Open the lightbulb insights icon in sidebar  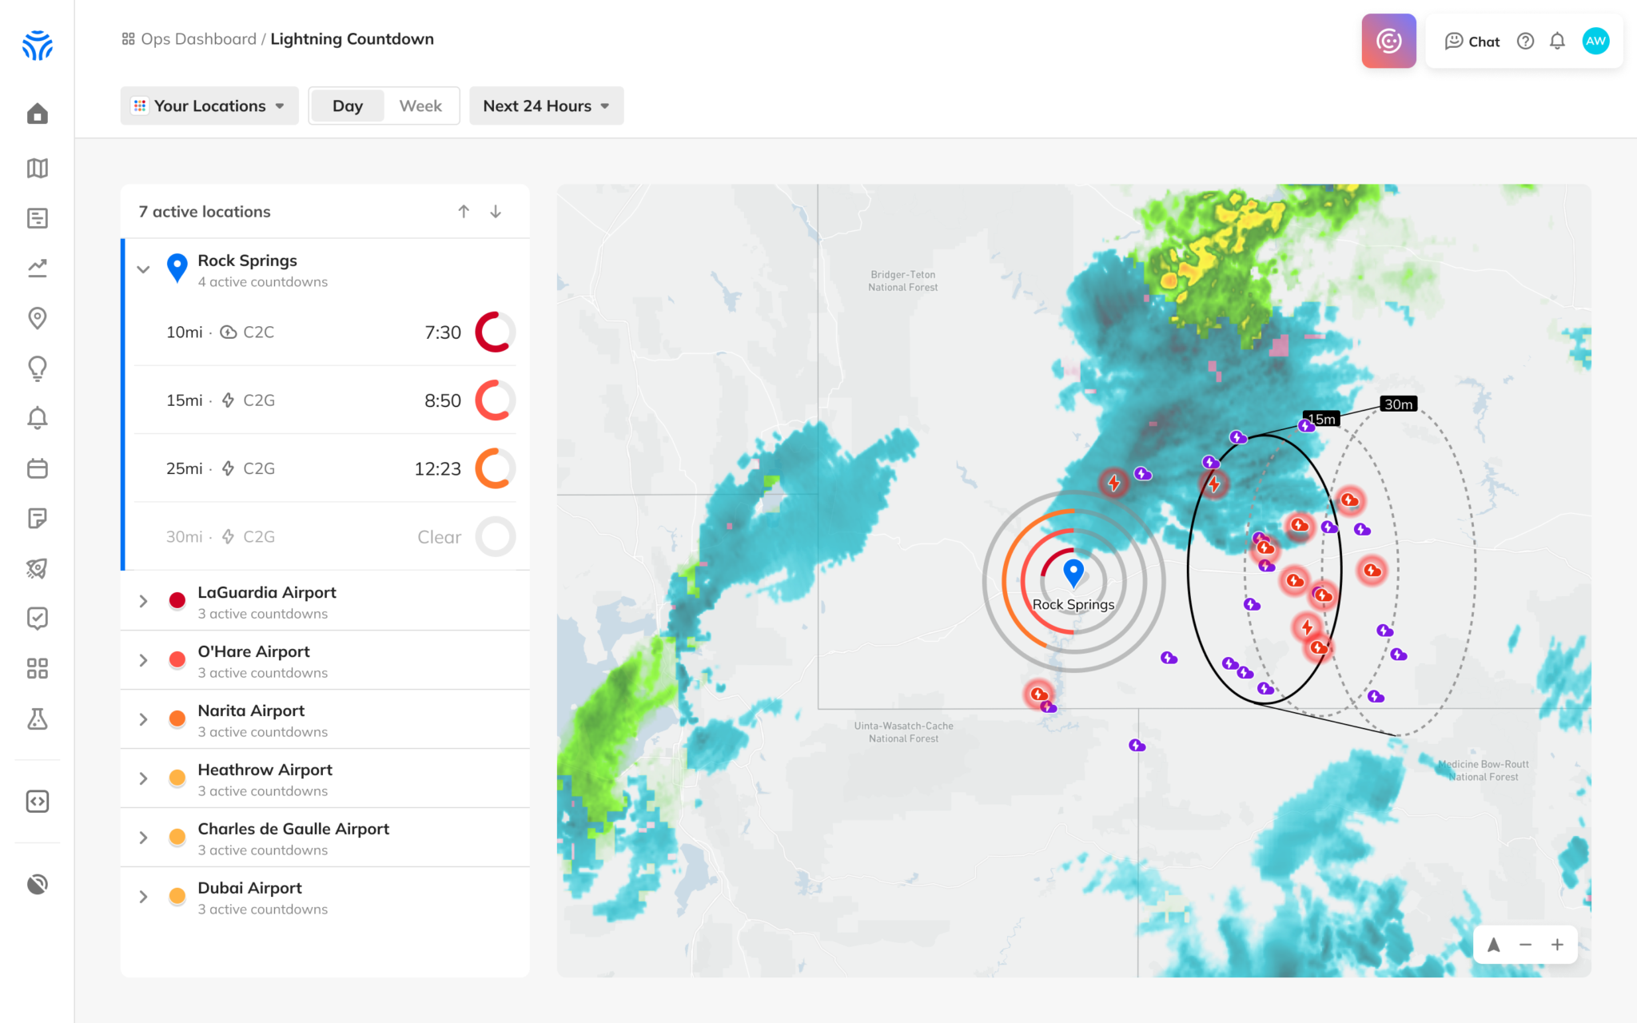tap(37, 368)
